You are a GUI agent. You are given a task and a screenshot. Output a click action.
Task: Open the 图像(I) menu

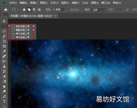(34, 3)
